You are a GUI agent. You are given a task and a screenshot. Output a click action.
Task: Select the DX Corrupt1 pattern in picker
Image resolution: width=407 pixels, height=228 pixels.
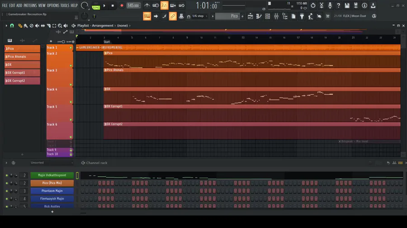(22, 73)
